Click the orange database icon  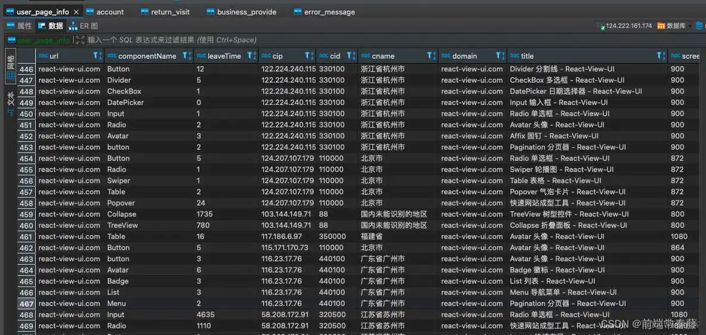pos(661,26)
